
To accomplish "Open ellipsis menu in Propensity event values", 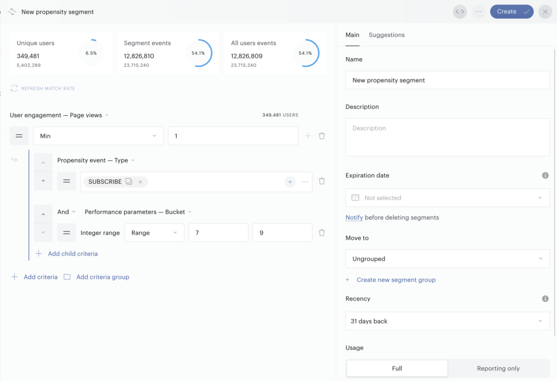I will coord(305,182).
